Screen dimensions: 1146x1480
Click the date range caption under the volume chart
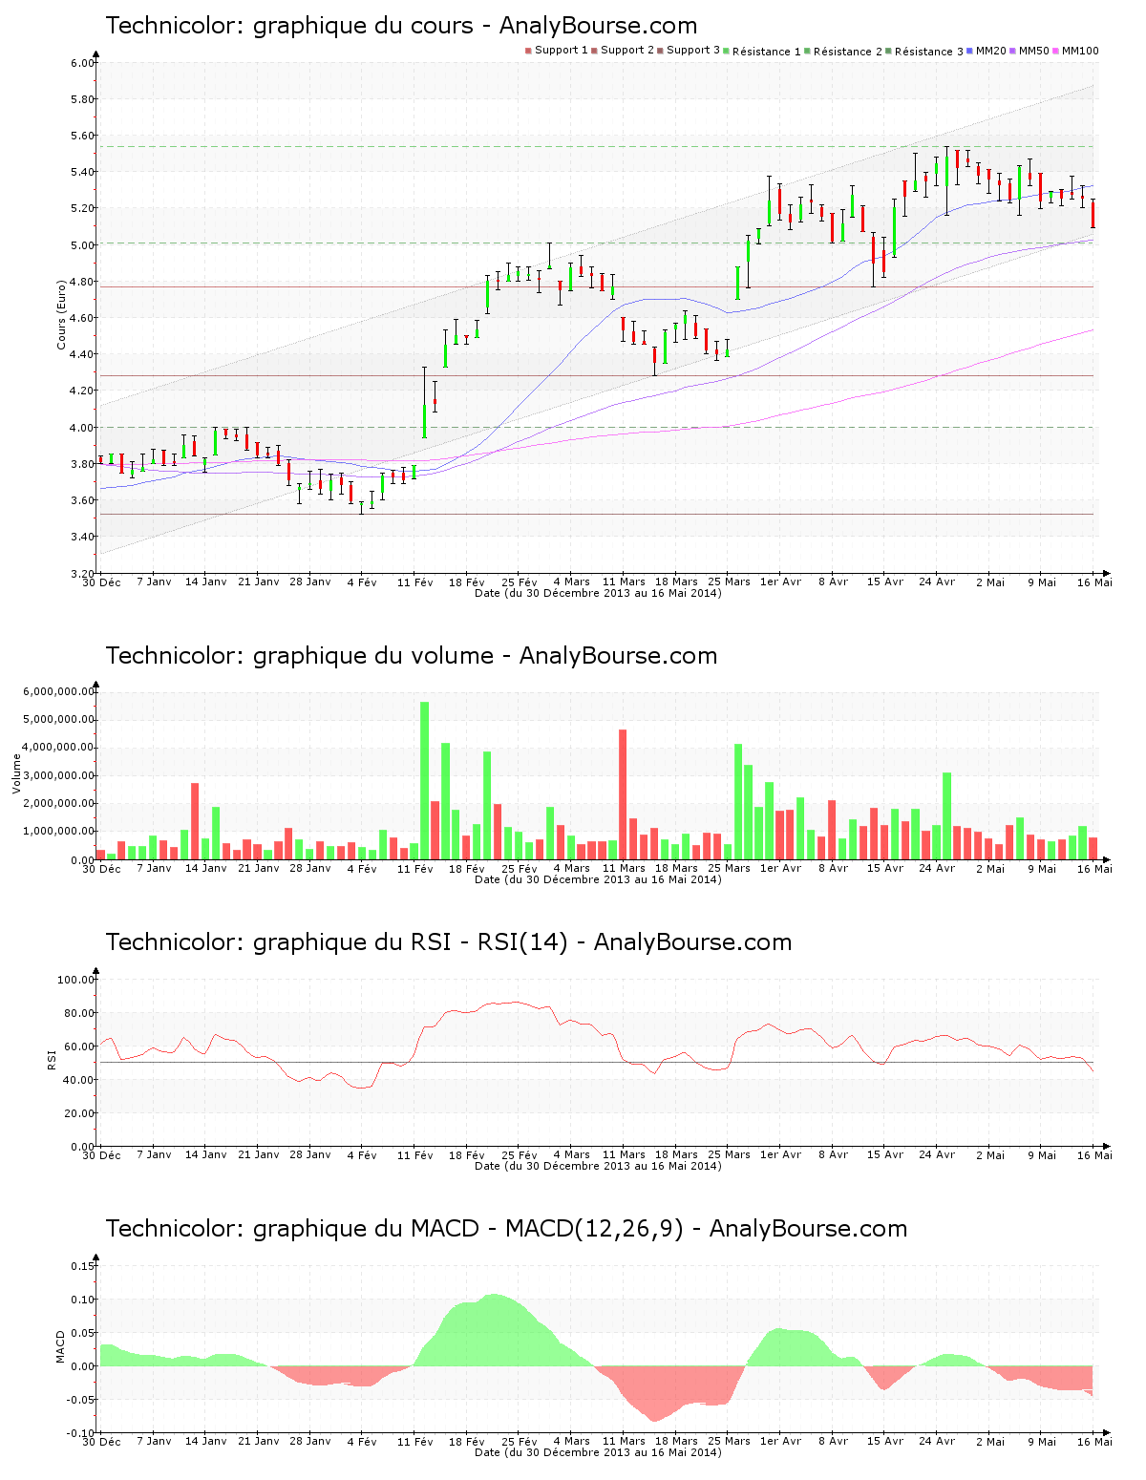point(598,879)
